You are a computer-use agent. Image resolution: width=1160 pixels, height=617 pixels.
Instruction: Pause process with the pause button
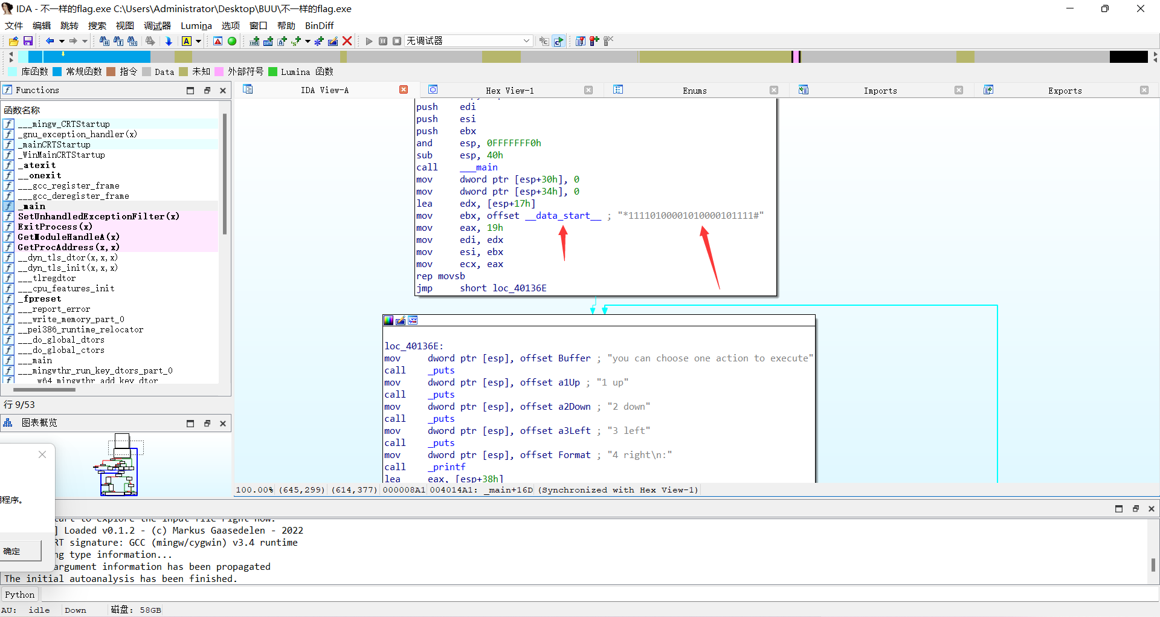point(383,41)
